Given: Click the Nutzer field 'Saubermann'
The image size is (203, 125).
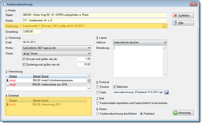Looking at the screenshot, I should (95, 20).
